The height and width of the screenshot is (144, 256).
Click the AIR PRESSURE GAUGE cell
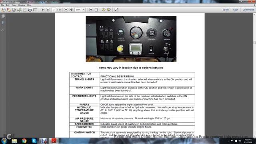[84, 120]
